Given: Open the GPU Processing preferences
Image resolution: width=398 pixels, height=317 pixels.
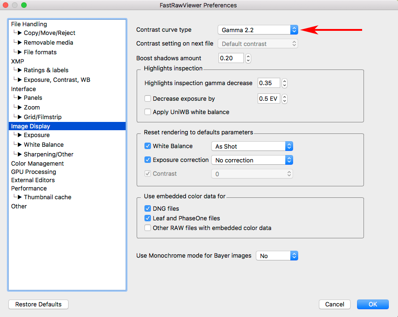Looking at the screenshot, I should coord(34,172).
